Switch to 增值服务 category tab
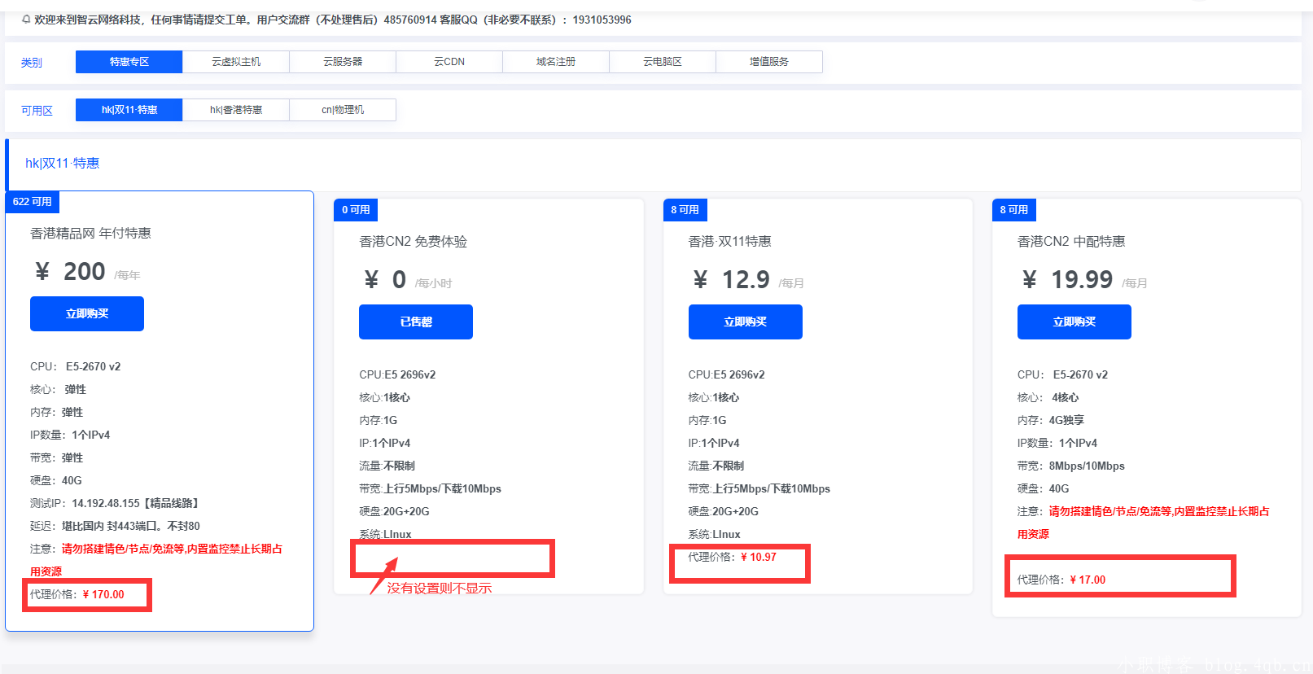Image resolution: width=1313 pixels, height=674 pixels. pyautogui.click(x=769, y=62)
